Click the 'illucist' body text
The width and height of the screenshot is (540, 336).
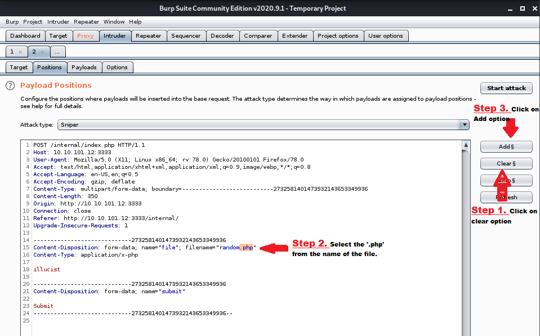(47, 269)
